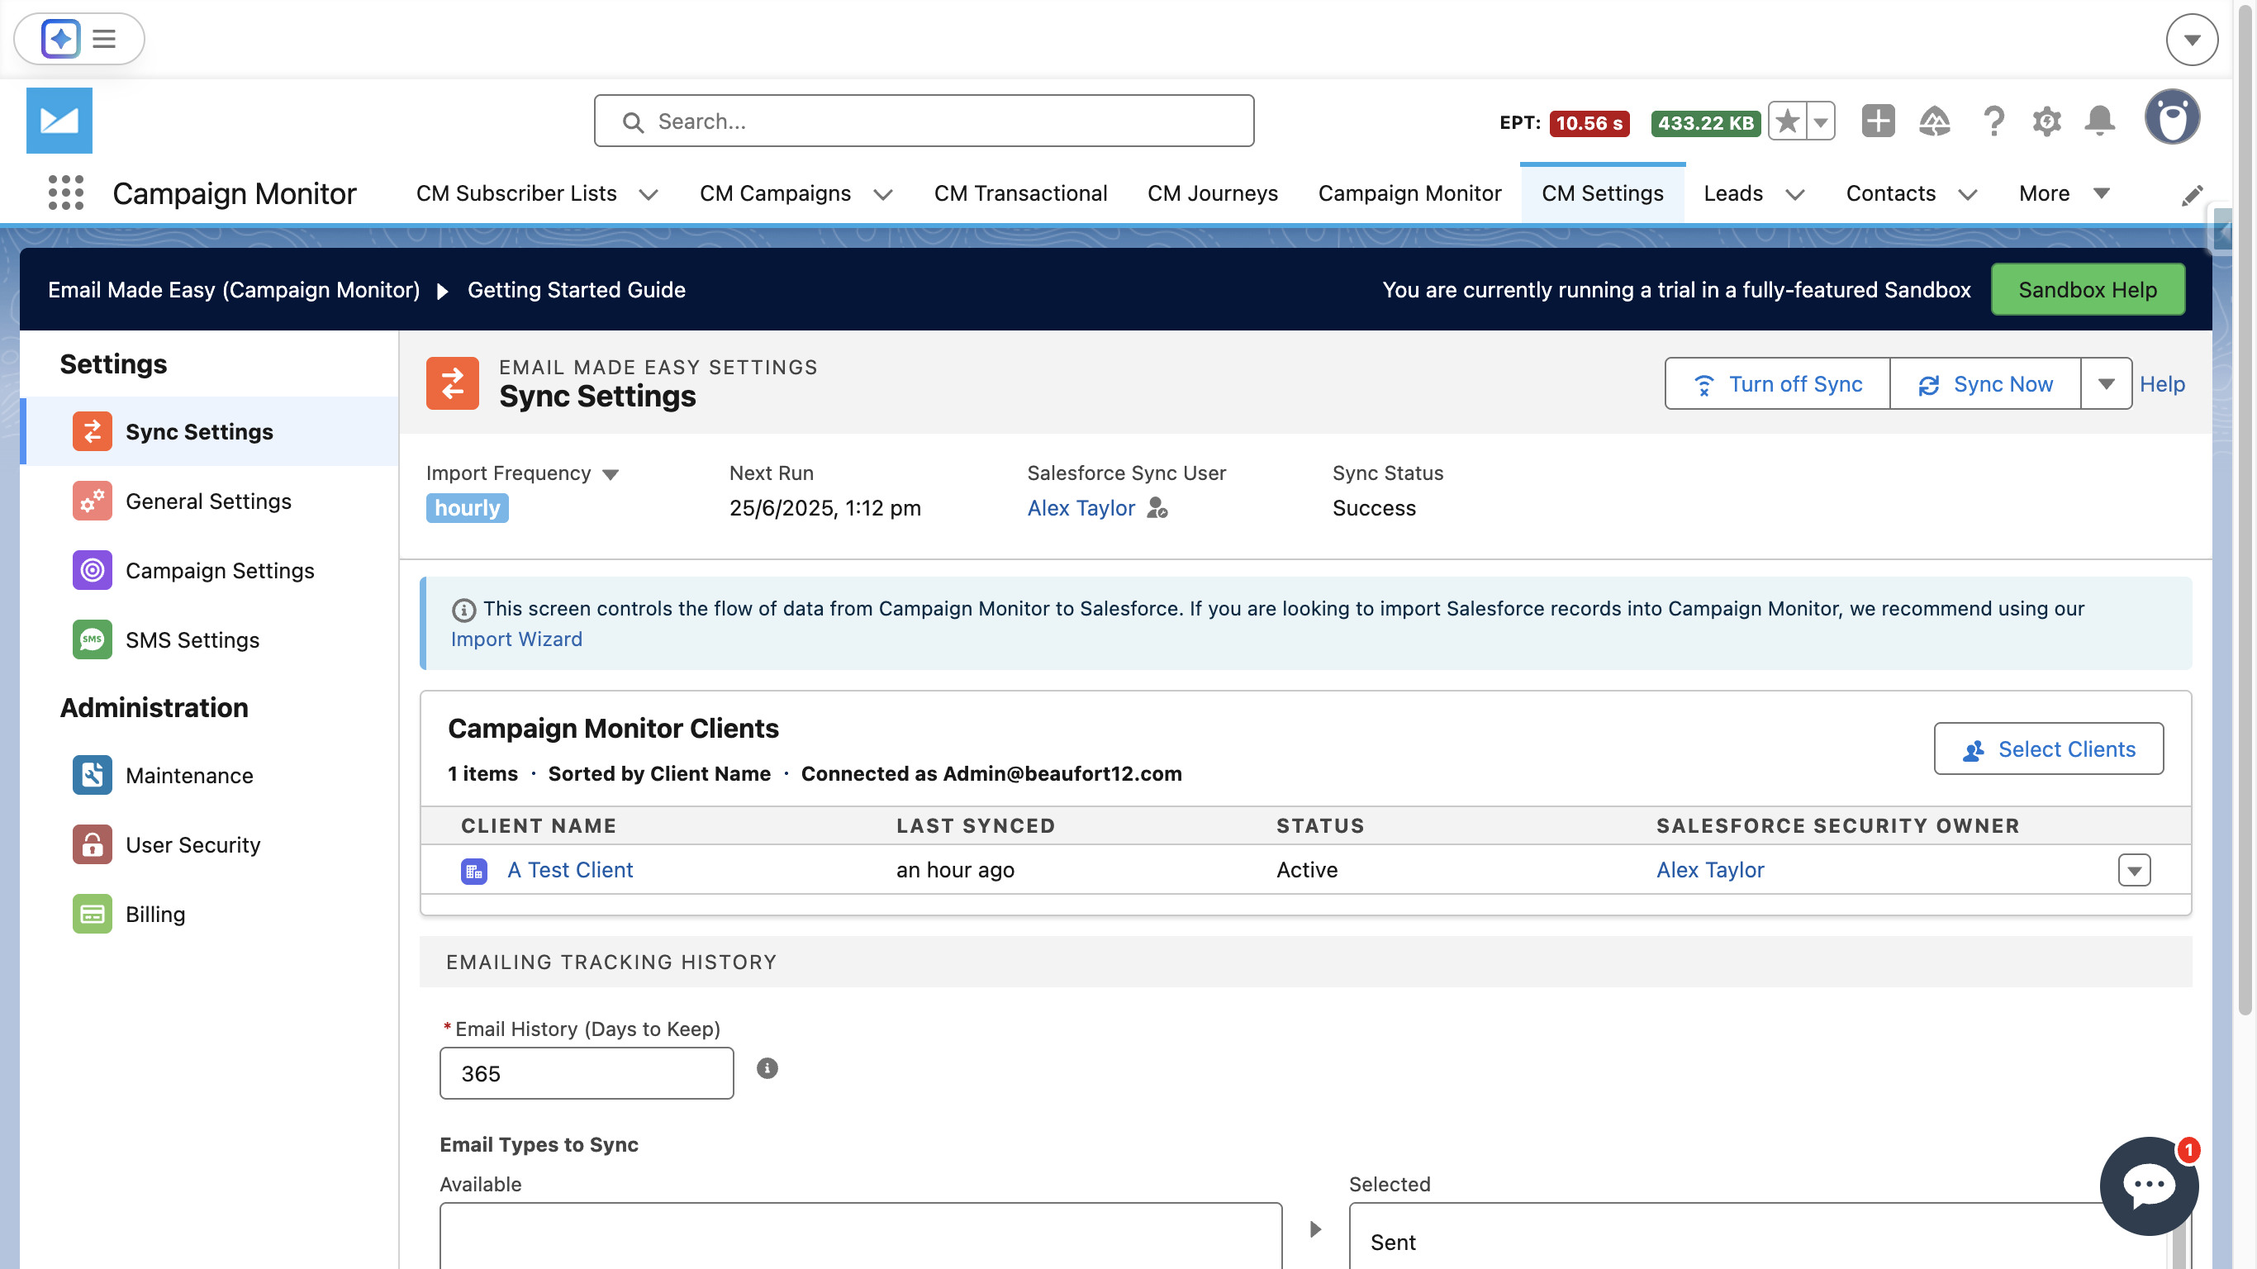Open the chat bubble widget
Viewport: 2257px width, 1269px height.
point(2148,1186)
